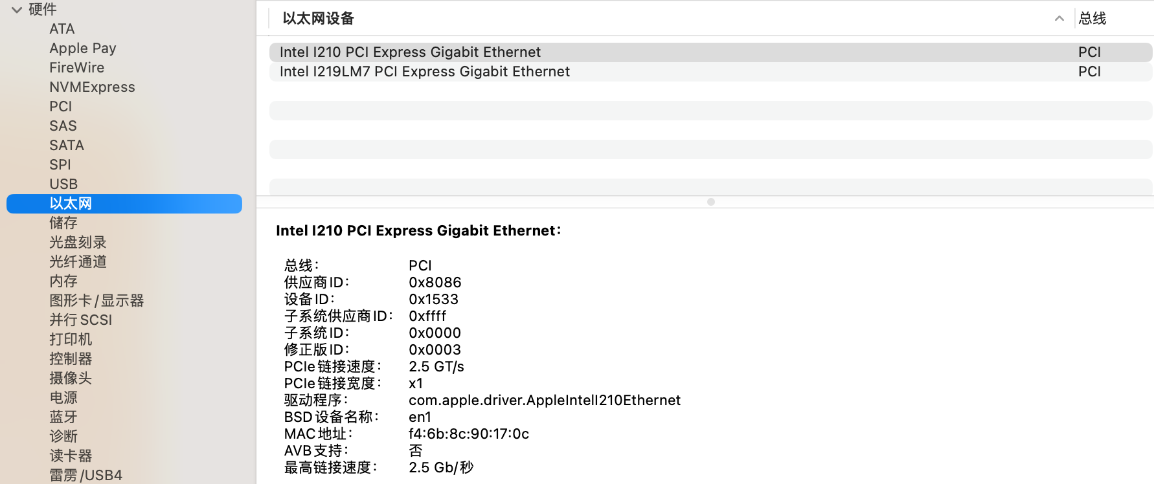This screenshot has width=1154, height=484.
Task: Select the Intel I219LM7 Ethernet device row
Action: click(424, 71)
